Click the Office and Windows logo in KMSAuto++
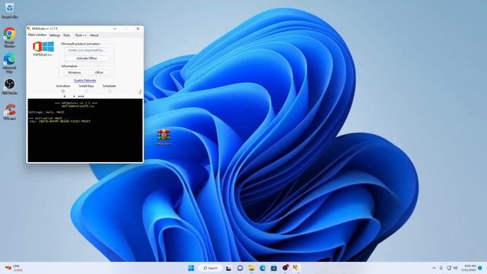The width and height of the screenshot is (487, 274). coord(43,47)
